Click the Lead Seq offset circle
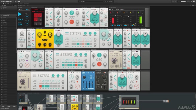 point(86,54)
